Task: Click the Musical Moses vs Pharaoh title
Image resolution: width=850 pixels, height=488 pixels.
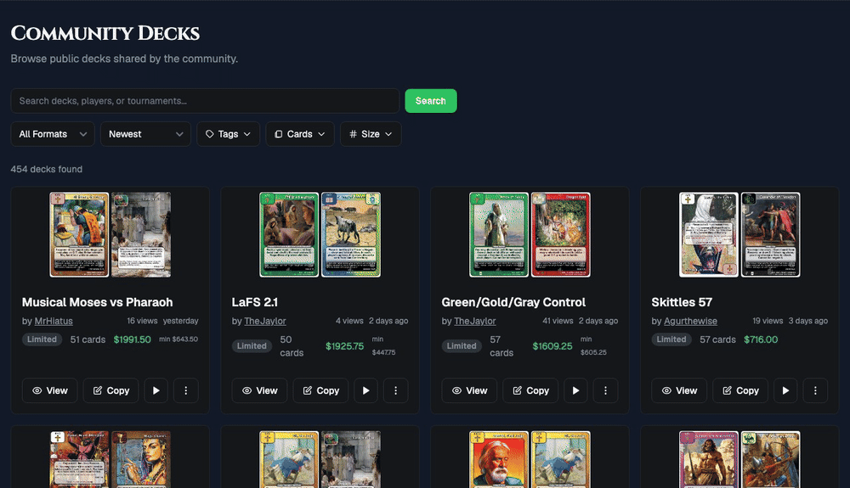Action: pyautogui.click(x=98, y=302)
